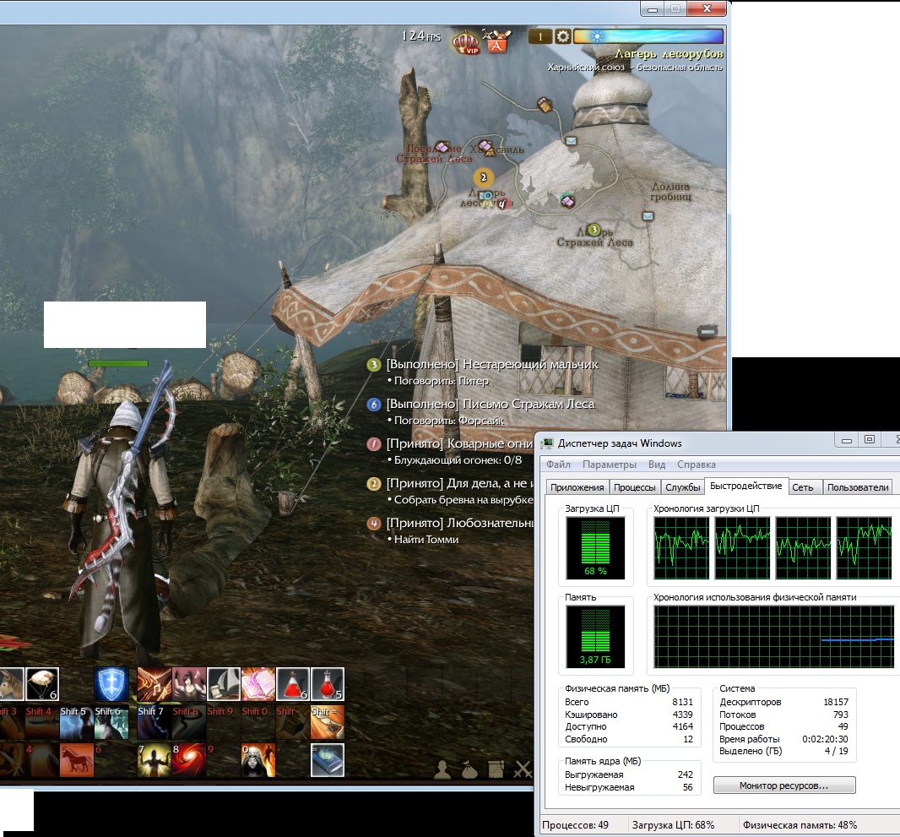The image size is (900, 837).
Task: Click the channel number 1 button
Action: [540, 37]
